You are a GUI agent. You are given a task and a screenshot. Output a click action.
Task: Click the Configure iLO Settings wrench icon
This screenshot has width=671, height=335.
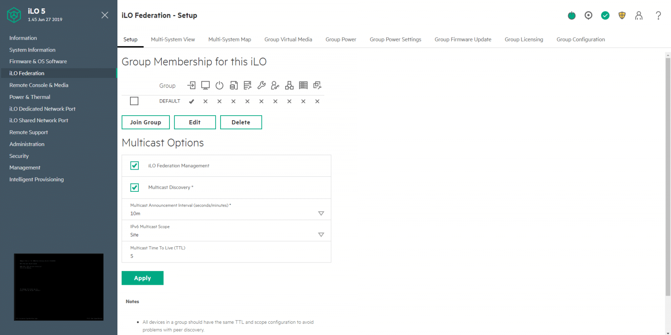point(261,85)
